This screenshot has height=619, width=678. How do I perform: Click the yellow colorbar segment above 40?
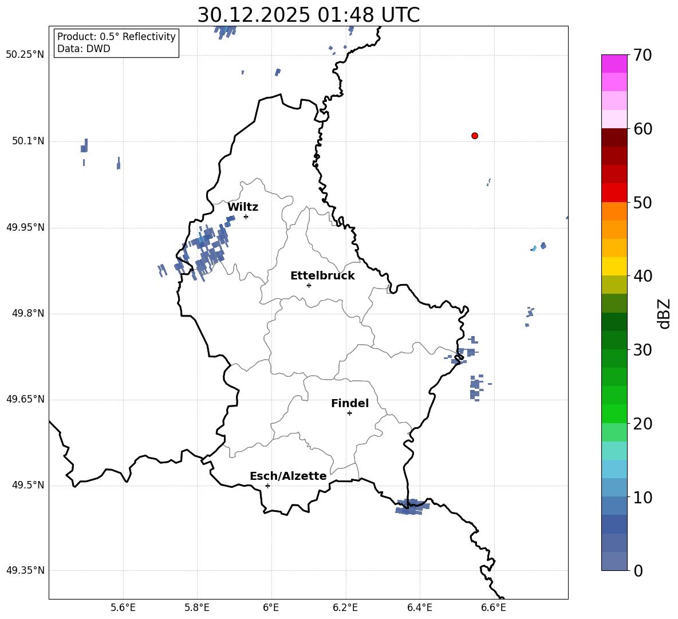coord(614,266)
